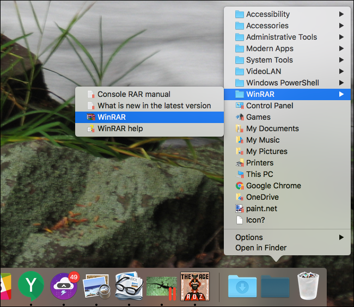The width and height of the screenshot is (354, 307).
Task: Expand the Accessibility submenu arrow
Action: [341, 14]
